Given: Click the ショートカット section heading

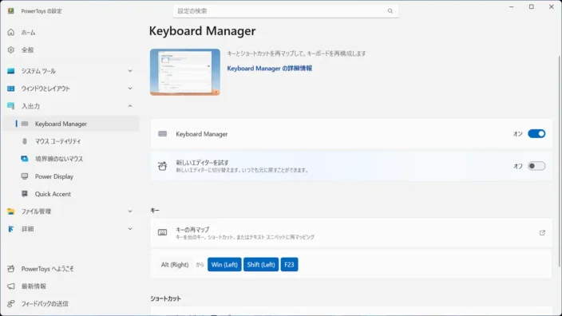Looking at the screenshot, I should click(165, 298).
